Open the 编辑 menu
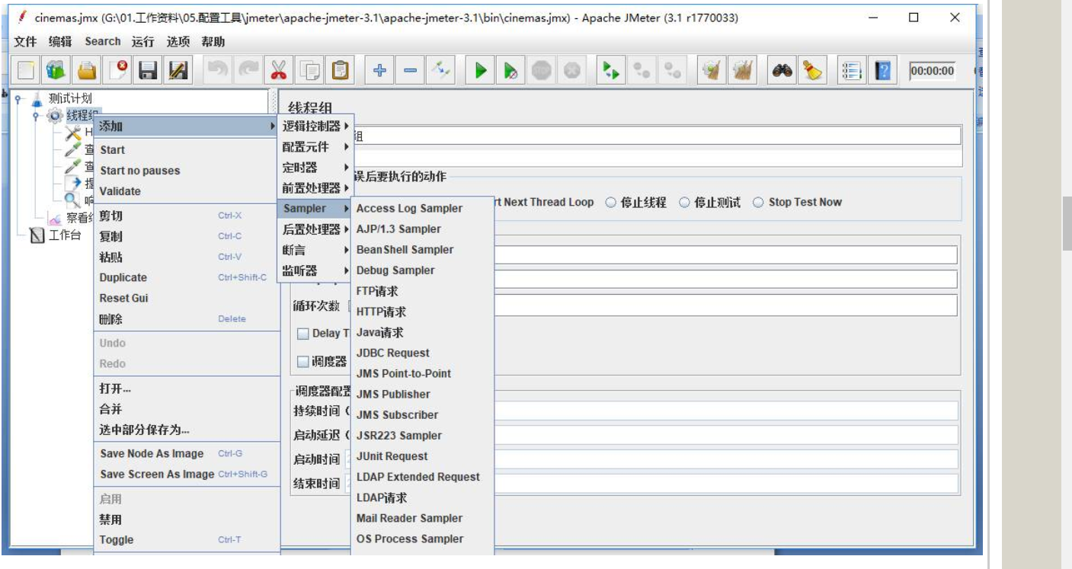The height and width of the screenshot is (569, 1072). [60, 42]
